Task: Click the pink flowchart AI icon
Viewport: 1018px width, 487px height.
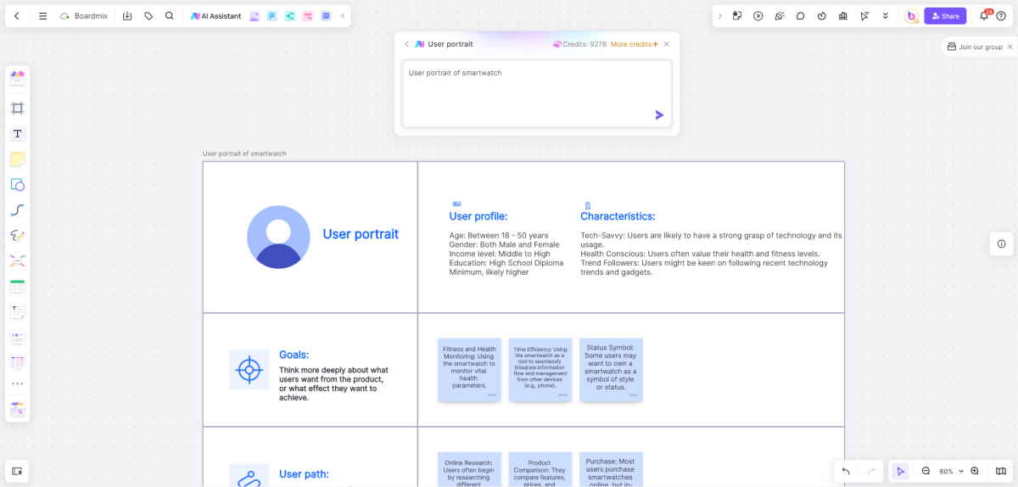Action: 308,16
